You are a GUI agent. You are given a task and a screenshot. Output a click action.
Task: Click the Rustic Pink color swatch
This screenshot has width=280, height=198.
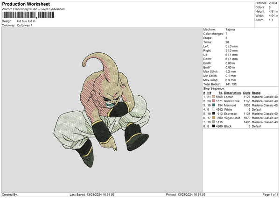click(214, 101)
